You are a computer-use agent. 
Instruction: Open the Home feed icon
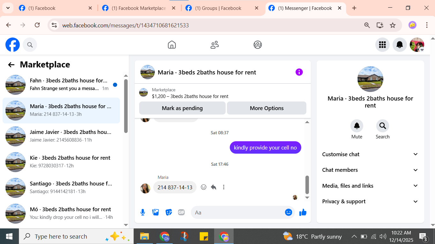coord(172,45)
